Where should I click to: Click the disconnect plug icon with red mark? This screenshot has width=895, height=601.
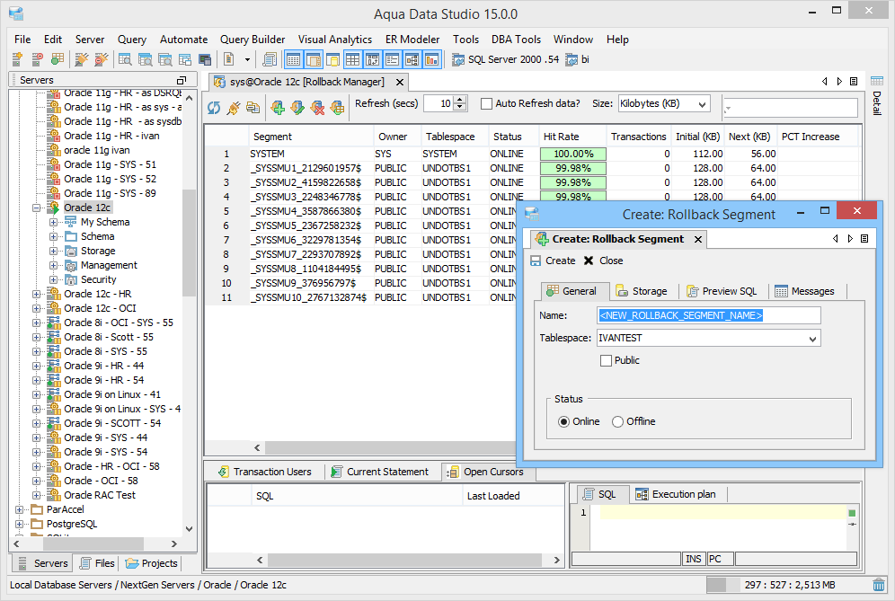point(102,59)
